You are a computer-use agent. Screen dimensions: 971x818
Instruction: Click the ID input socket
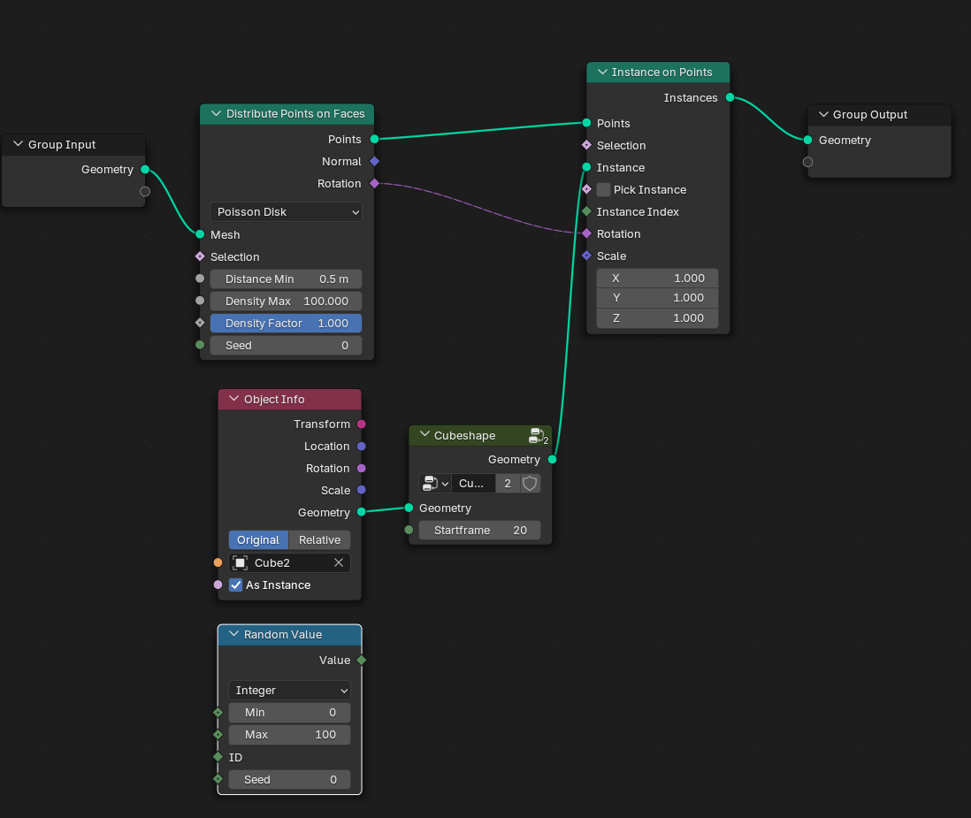click(x=218, y=757)
